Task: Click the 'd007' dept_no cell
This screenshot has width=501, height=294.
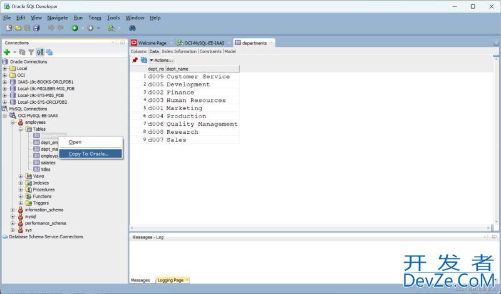Action: [156, 140]
